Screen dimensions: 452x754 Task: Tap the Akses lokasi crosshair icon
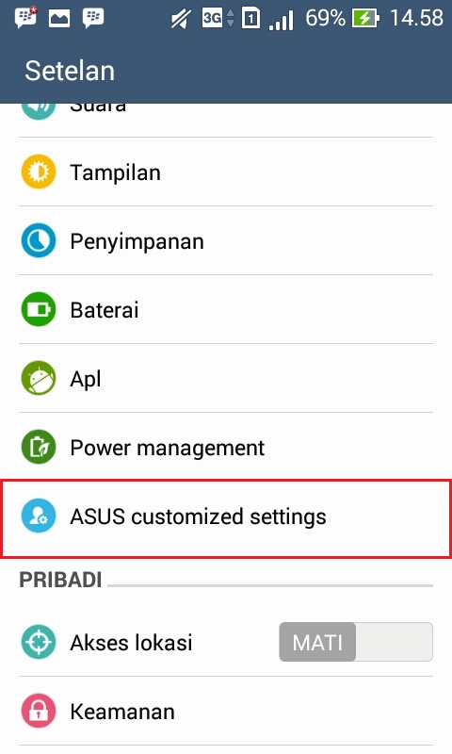(x=39, y=642)
